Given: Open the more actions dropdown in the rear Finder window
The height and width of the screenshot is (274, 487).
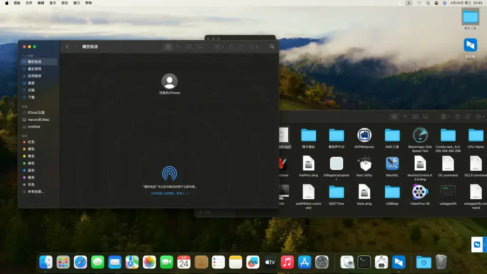Looking at the screenshot, I should click(x=480, y=117).
